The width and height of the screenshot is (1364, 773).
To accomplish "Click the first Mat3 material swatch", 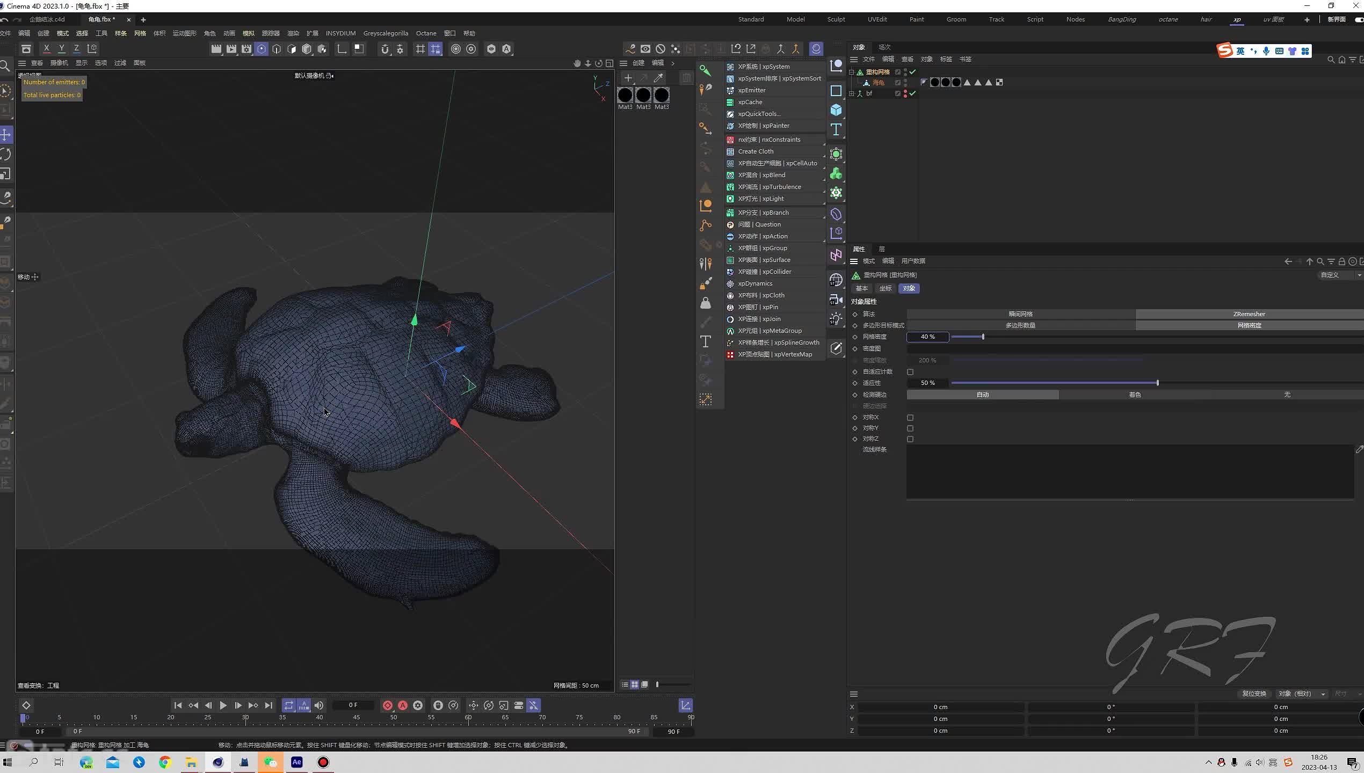I will [x=625, y=96].
